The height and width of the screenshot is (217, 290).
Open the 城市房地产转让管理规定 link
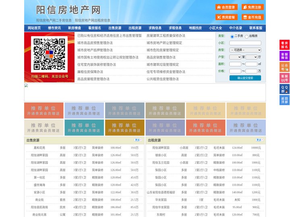164,43
